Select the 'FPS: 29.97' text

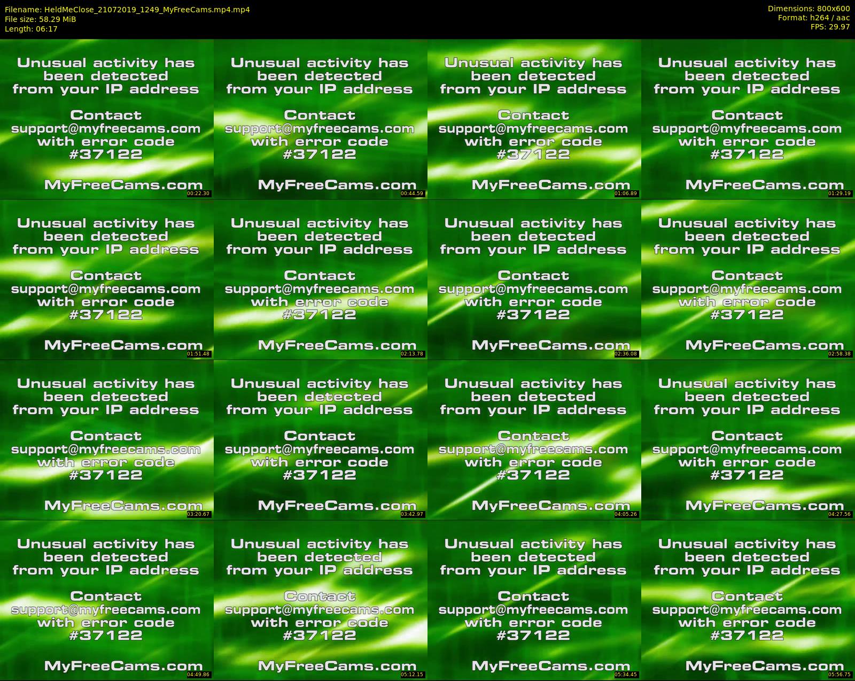click(x=830, y=27)
